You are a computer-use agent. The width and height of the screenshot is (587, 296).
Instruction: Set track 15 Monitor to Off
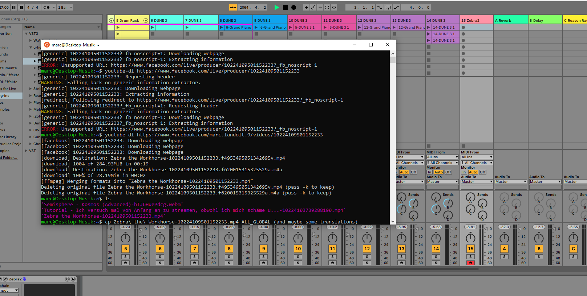(x=482, y=172)
